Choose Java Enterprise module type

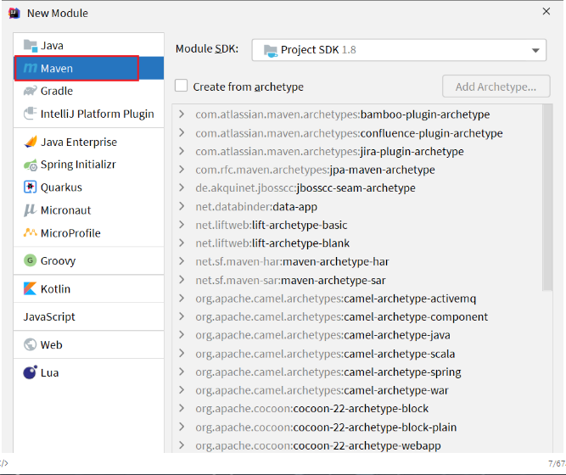pos(89,142)
